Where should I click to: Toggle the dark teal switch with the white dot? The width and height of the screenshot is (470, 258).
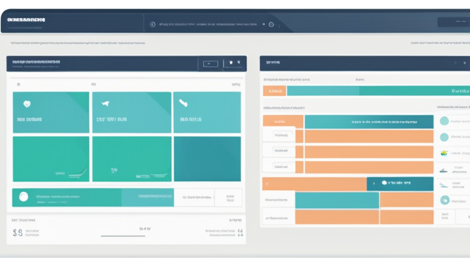click(x=400, y=184)
